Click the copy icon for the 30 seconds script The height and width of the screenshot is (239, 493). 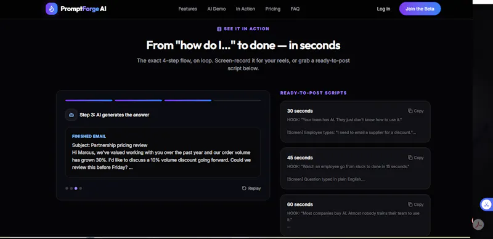[x=410, y=111]
